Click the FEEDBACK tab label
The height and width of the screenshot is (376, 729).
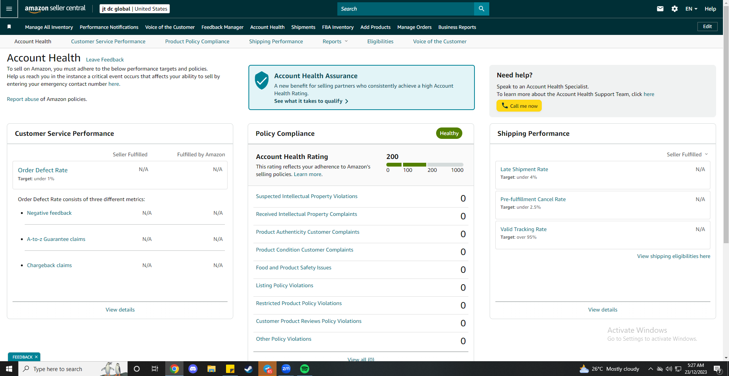click(22, 357)
